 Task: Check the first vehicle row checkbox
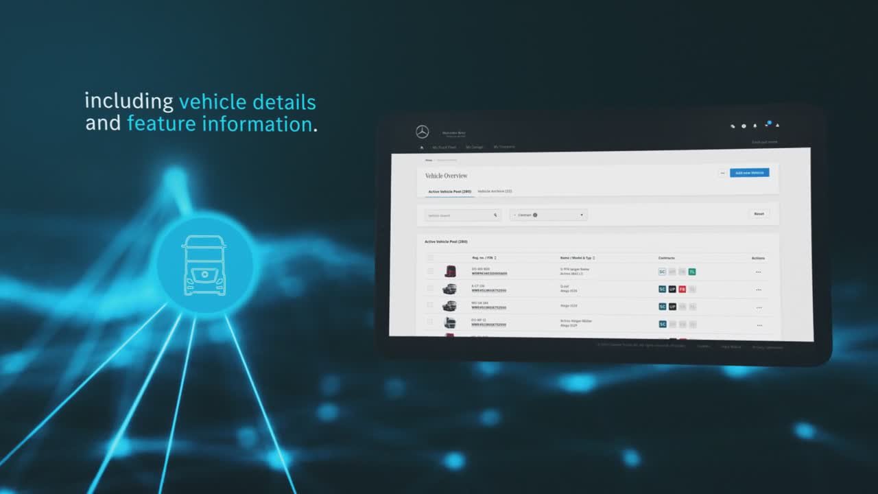tap(430, 272)
